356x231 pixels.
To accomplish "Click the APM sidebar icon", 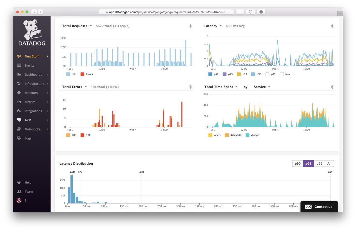I will tap(19, 120).
